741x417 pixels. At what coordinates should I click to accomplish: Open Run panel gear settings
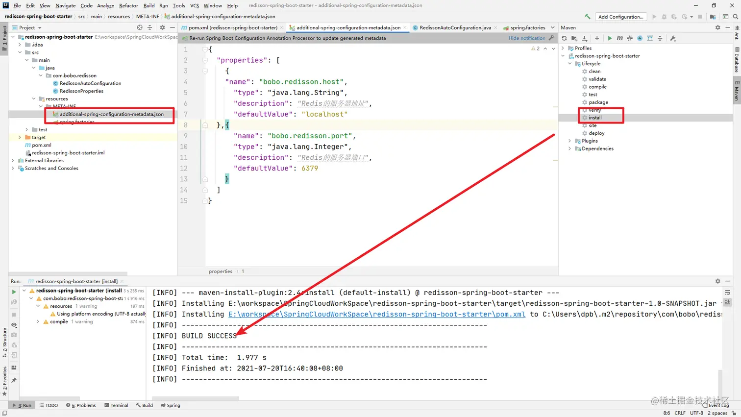click(718, 281)
